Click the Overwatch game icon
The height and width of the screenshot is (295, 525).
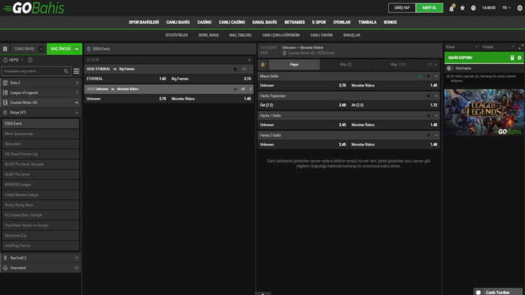5,268
